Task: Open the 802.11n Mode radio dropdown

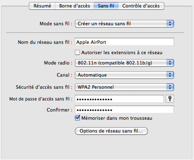Action: click(124, 63)
